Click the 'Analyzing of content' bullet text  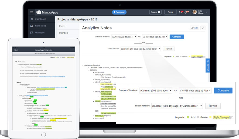pos(92,65)
